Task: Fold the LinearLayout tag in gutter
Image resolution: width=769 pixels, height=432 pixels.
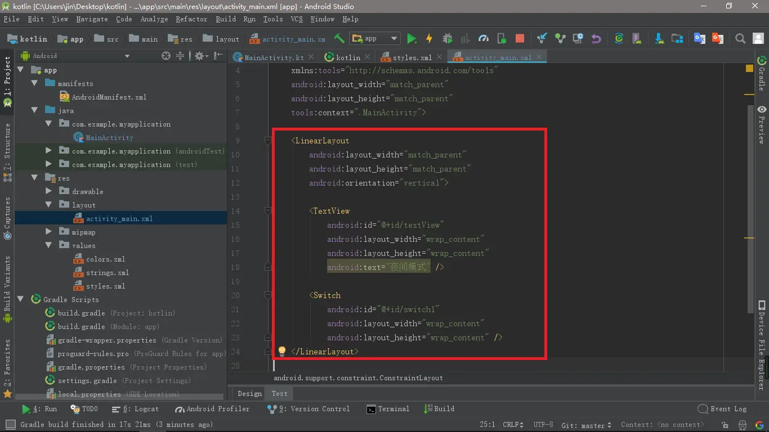Action: (x=269, y=141)
